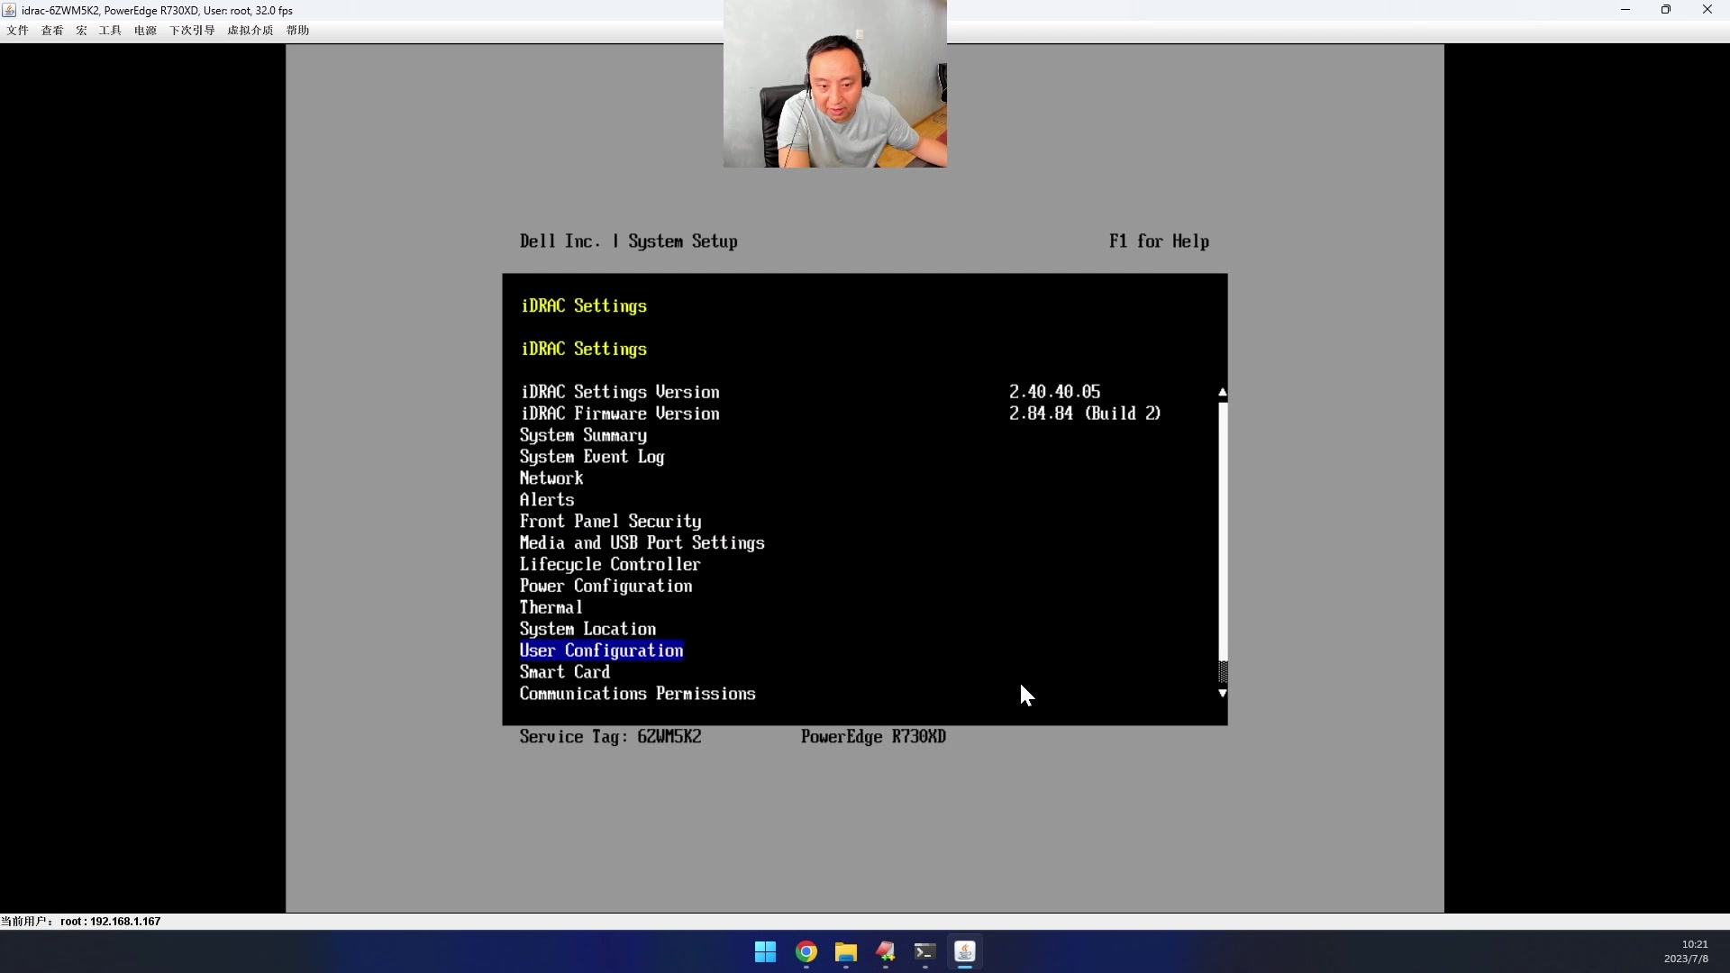Click Dell Inc. System Setup header
1730x973 pixels.
click(x=628, y=241)
